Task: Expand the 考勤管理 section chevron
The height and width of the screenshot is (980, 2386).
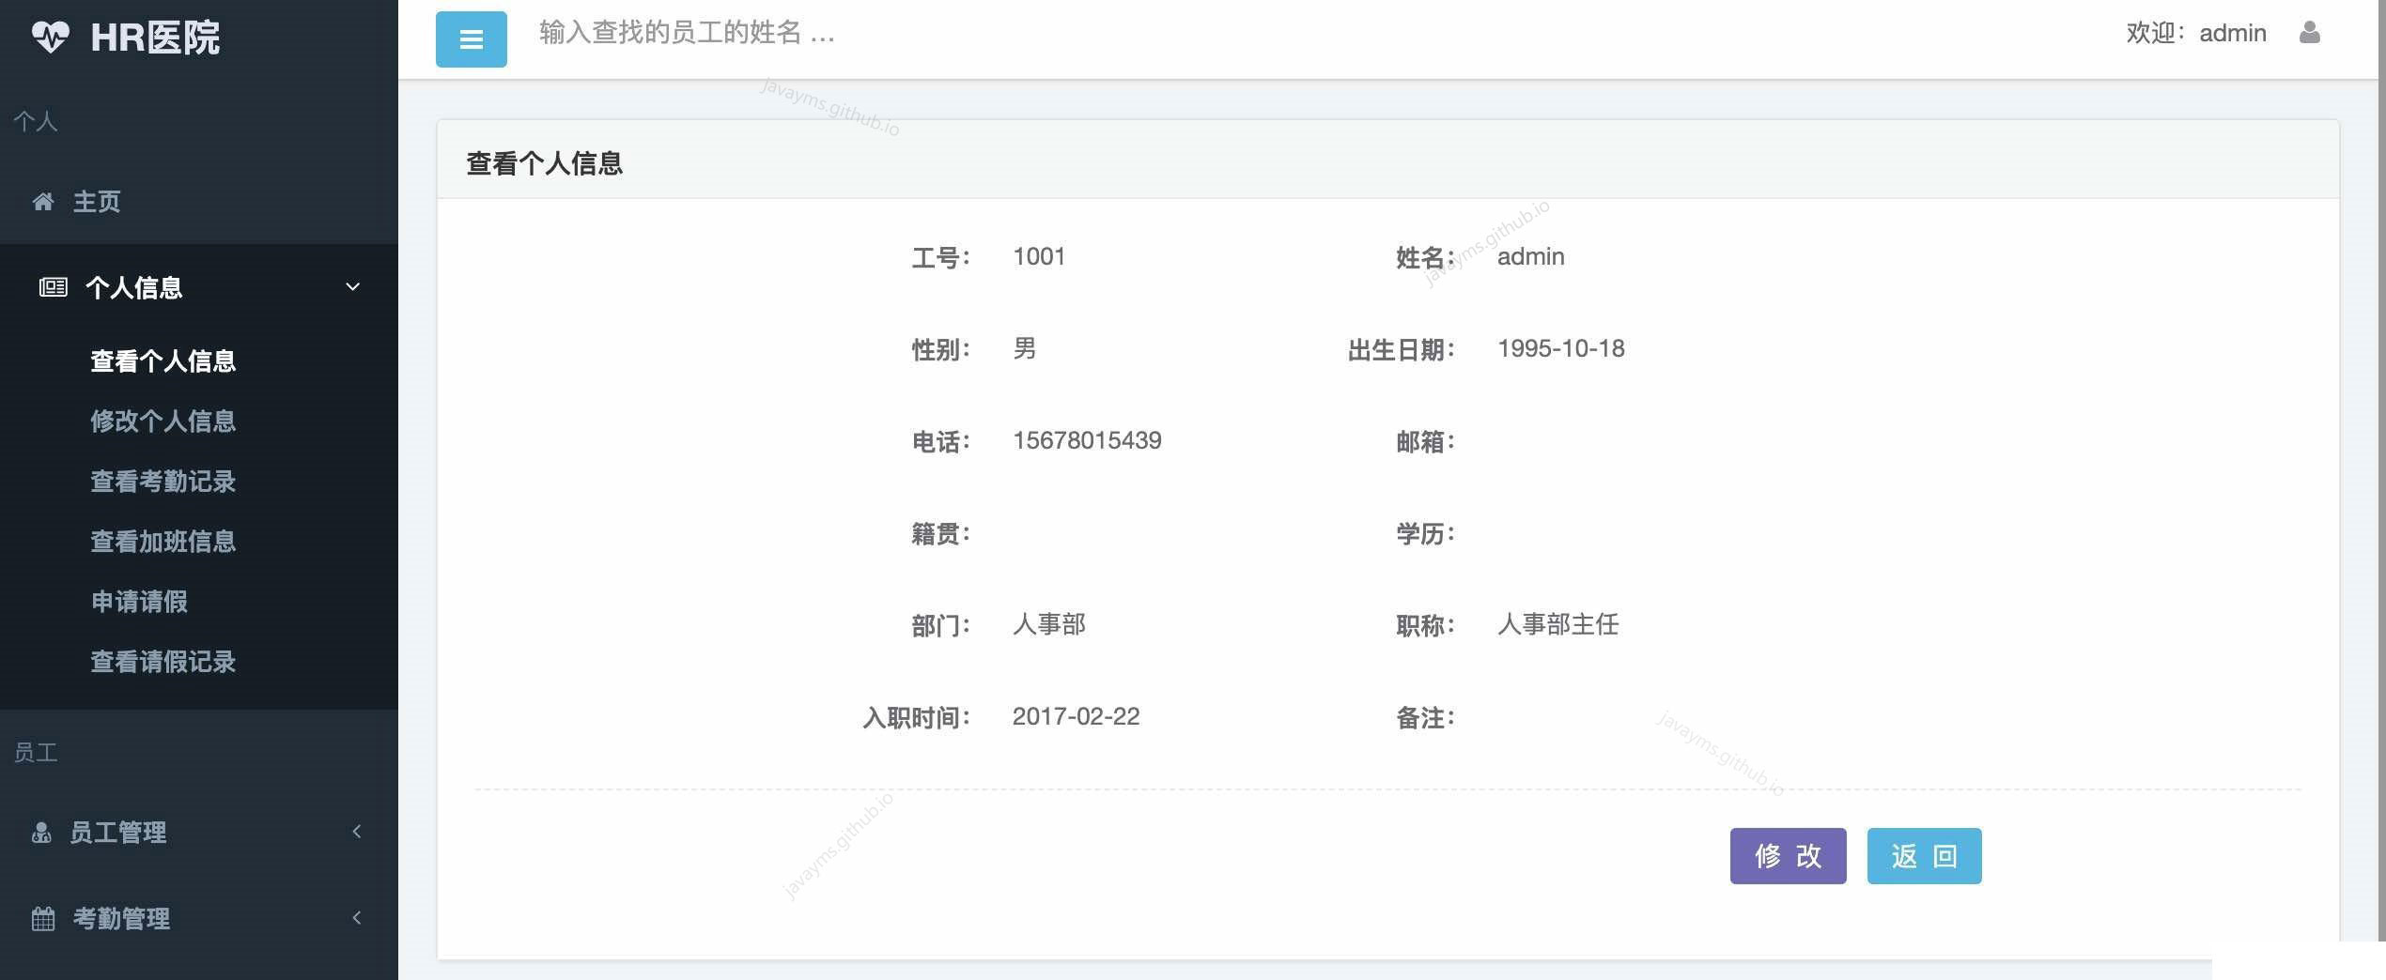Action: point(357,917)
